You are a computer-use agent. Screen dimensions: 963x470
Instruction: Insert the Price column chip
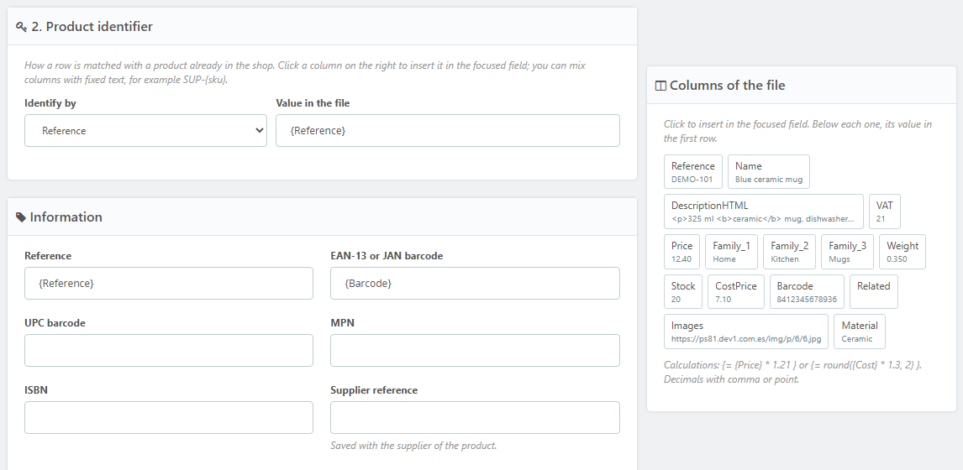pos(681,252)
